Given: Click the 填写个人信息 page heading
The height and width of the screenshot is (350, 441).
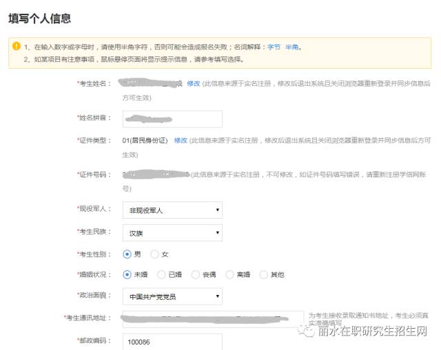Looking at the screenshot, I should click(39, 19).
